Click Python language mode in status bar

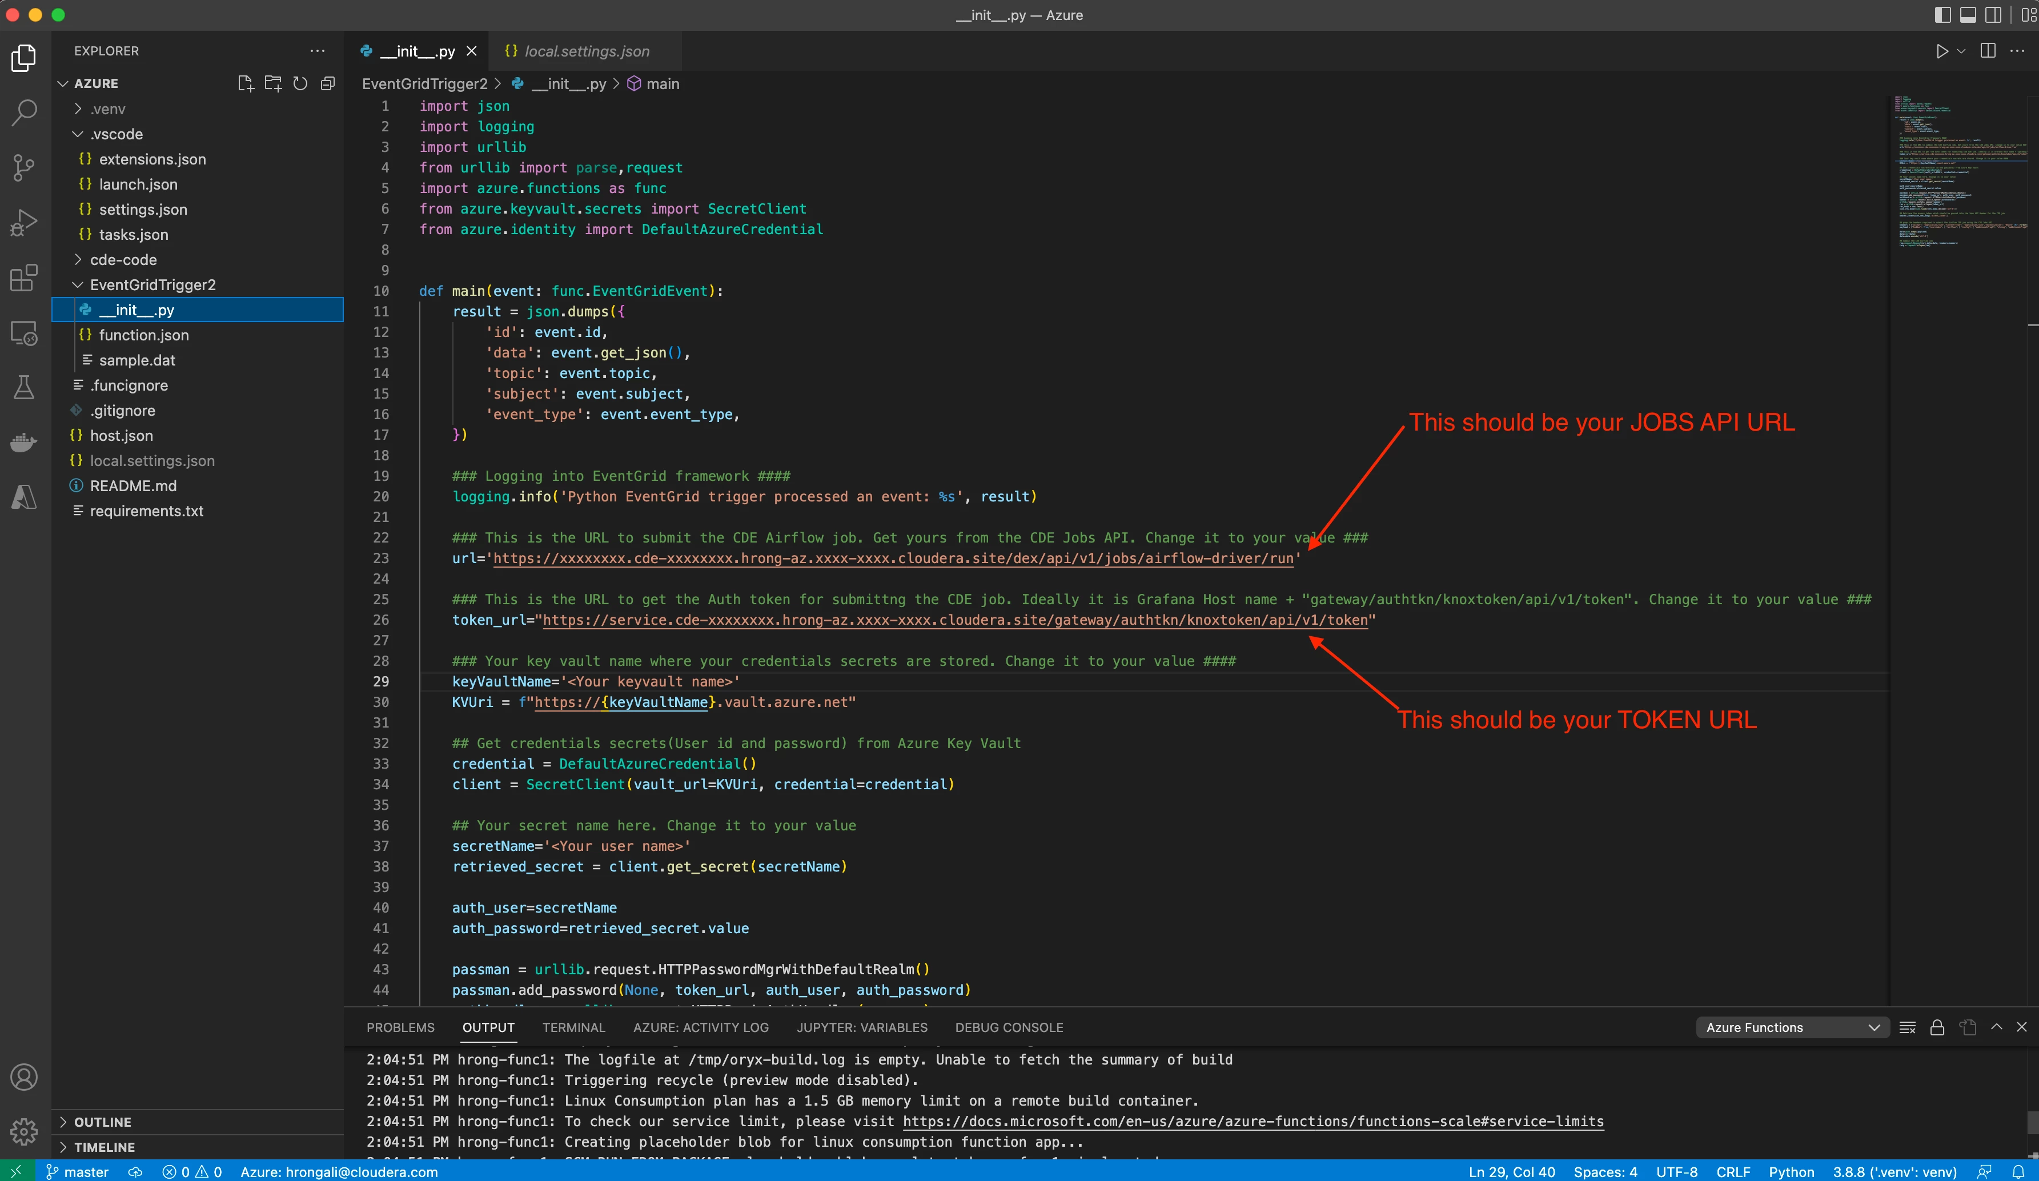pos(1791,1171)
